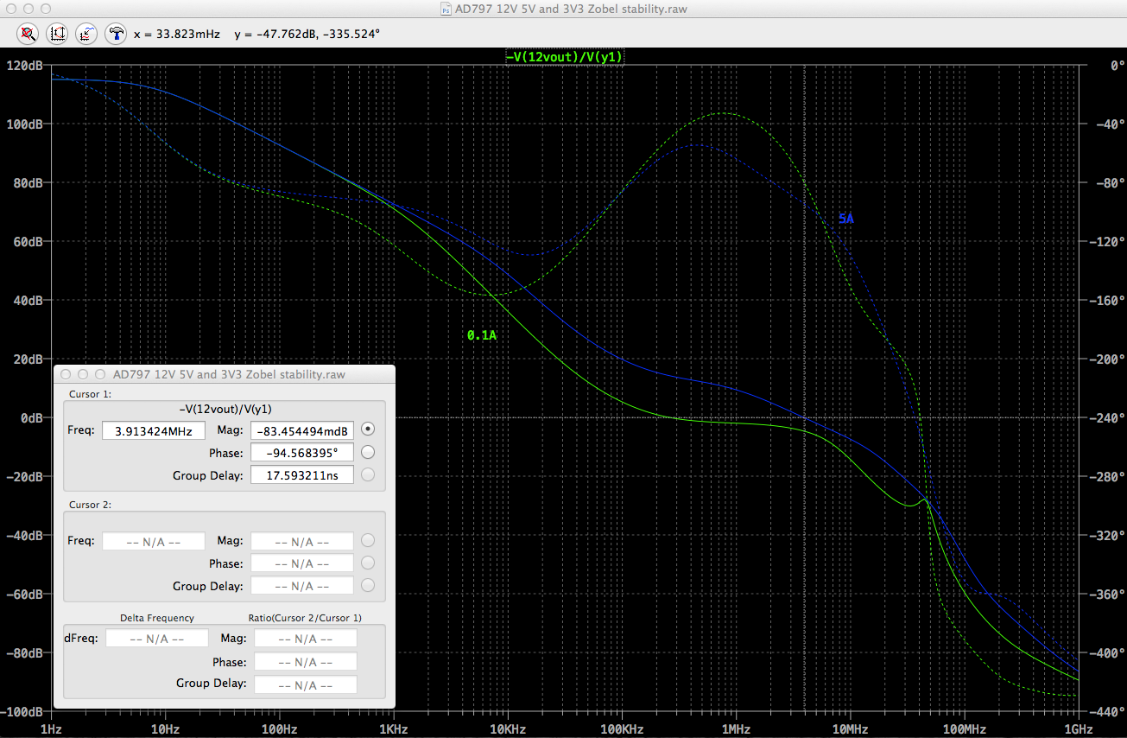
Task: Click the y = -47.762dB, -335.524° readout
Action: click(307, 35)
